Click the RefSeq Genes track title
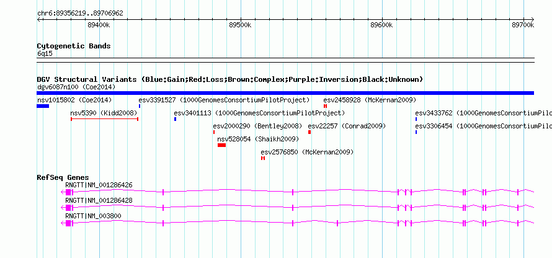The image size is (552, 258). point(63,177)
